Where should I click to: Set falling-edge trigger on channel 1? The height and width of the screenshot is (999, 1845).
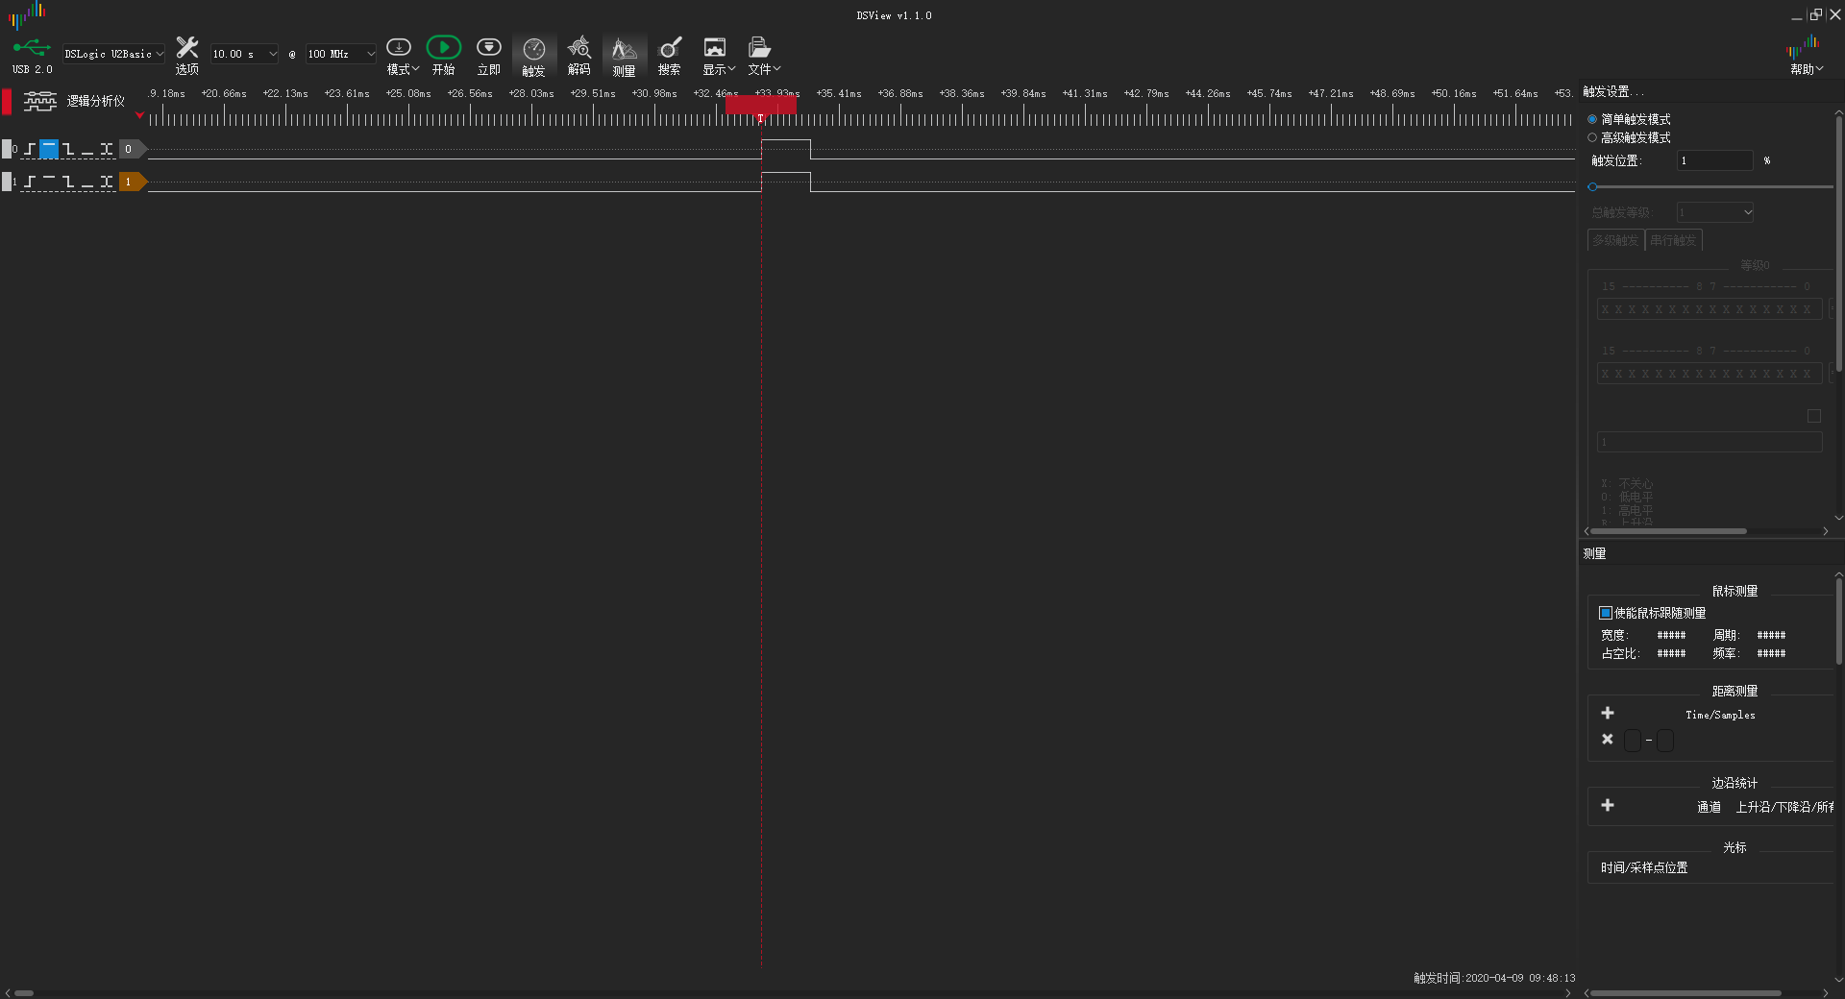[x=68, y=182]
